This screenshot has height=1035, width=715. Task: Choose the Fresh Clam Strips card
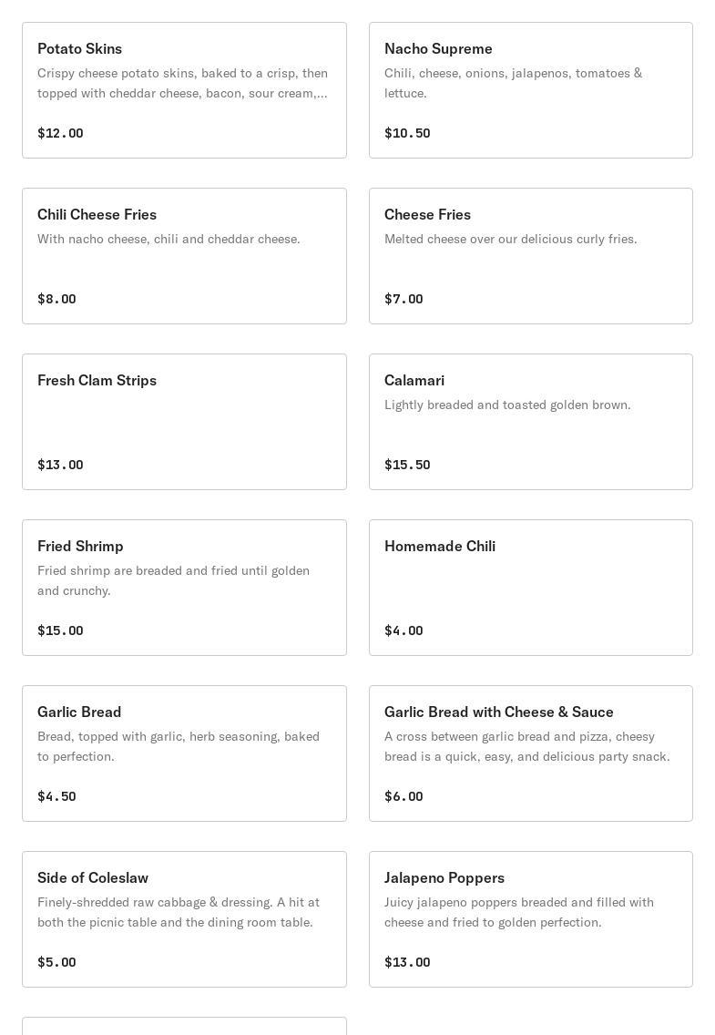184,422
